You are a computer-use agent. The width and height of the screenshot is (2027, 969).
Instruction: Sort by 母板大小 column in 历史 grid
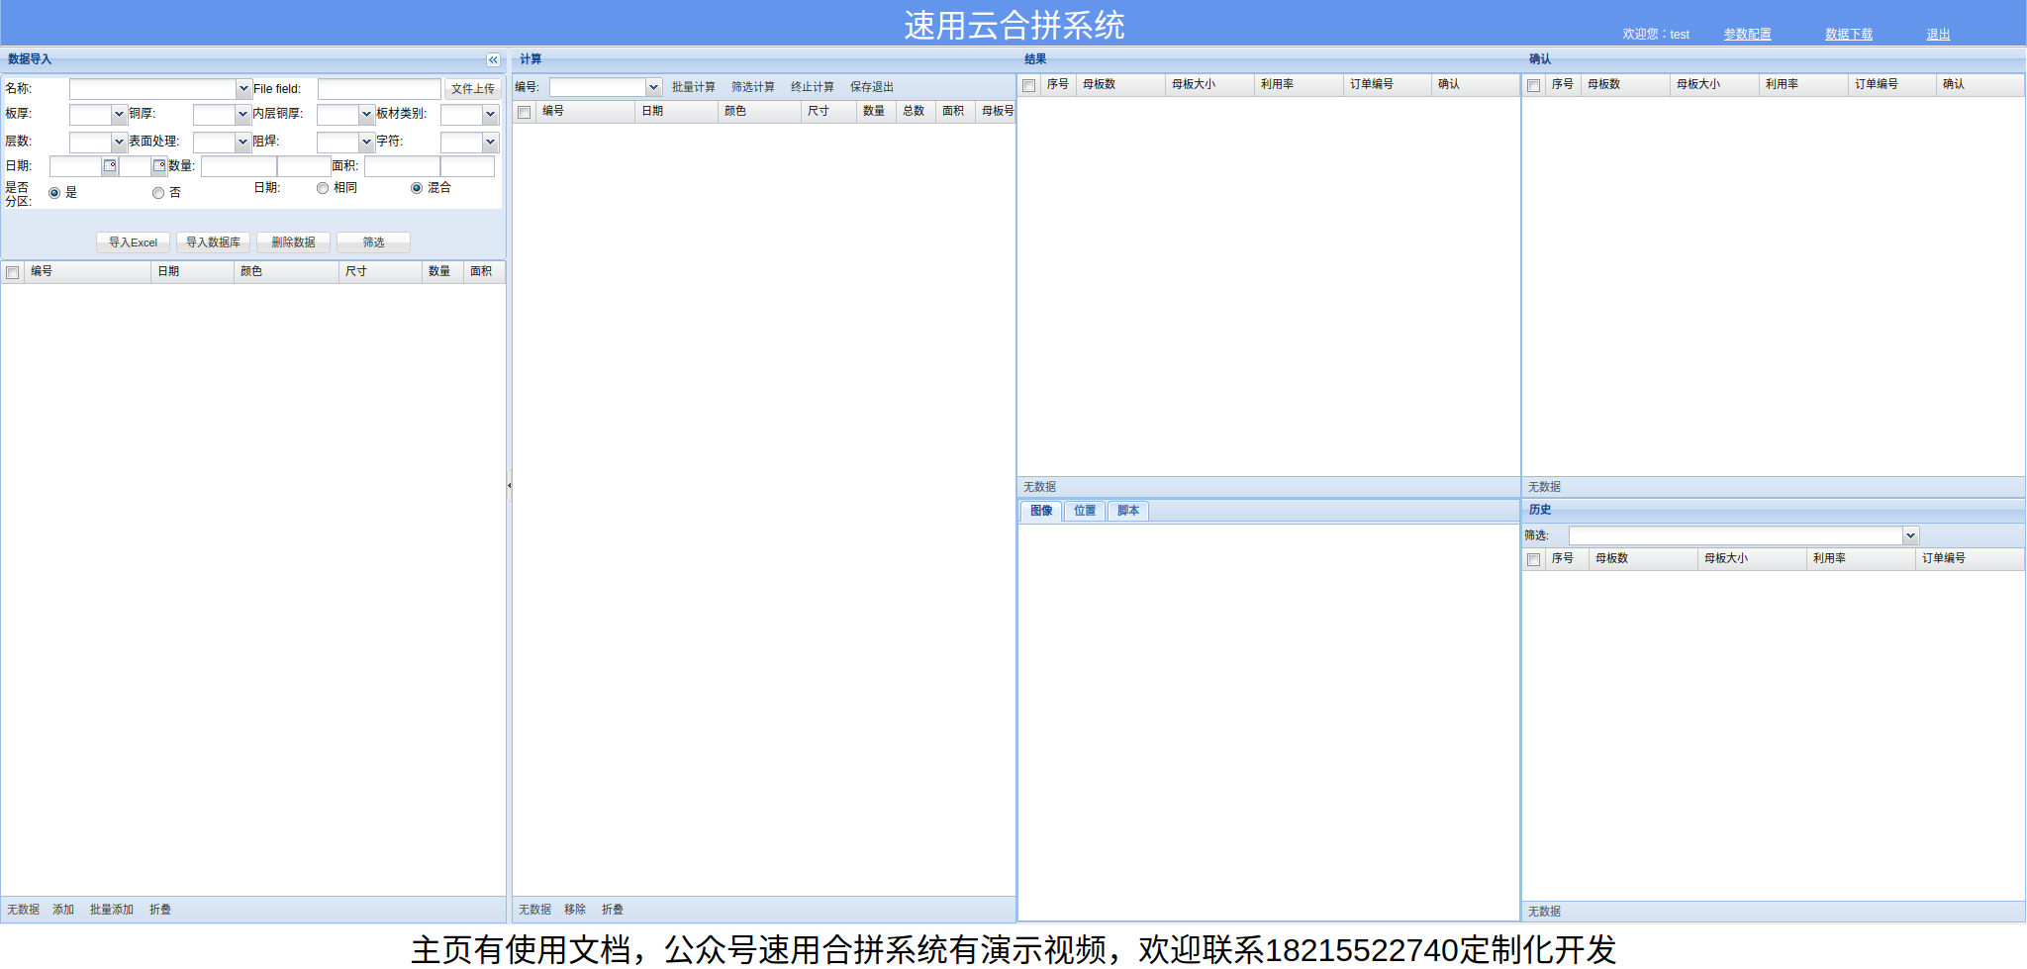[1752, 559]
